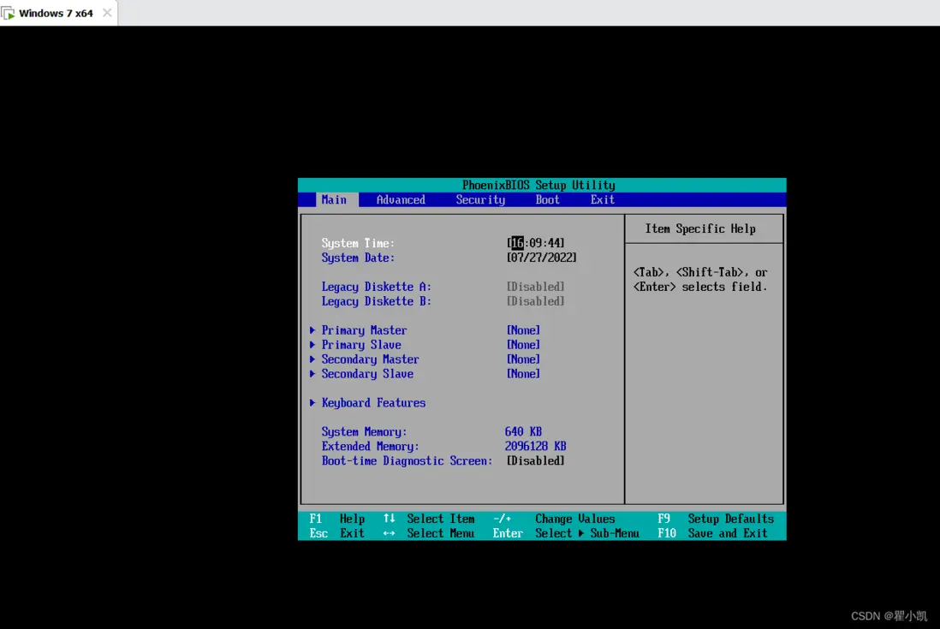Click the None value for Secondary Slave
This screenshot has width=940, height=629.
pyautogui.click(x=523, y=373)
